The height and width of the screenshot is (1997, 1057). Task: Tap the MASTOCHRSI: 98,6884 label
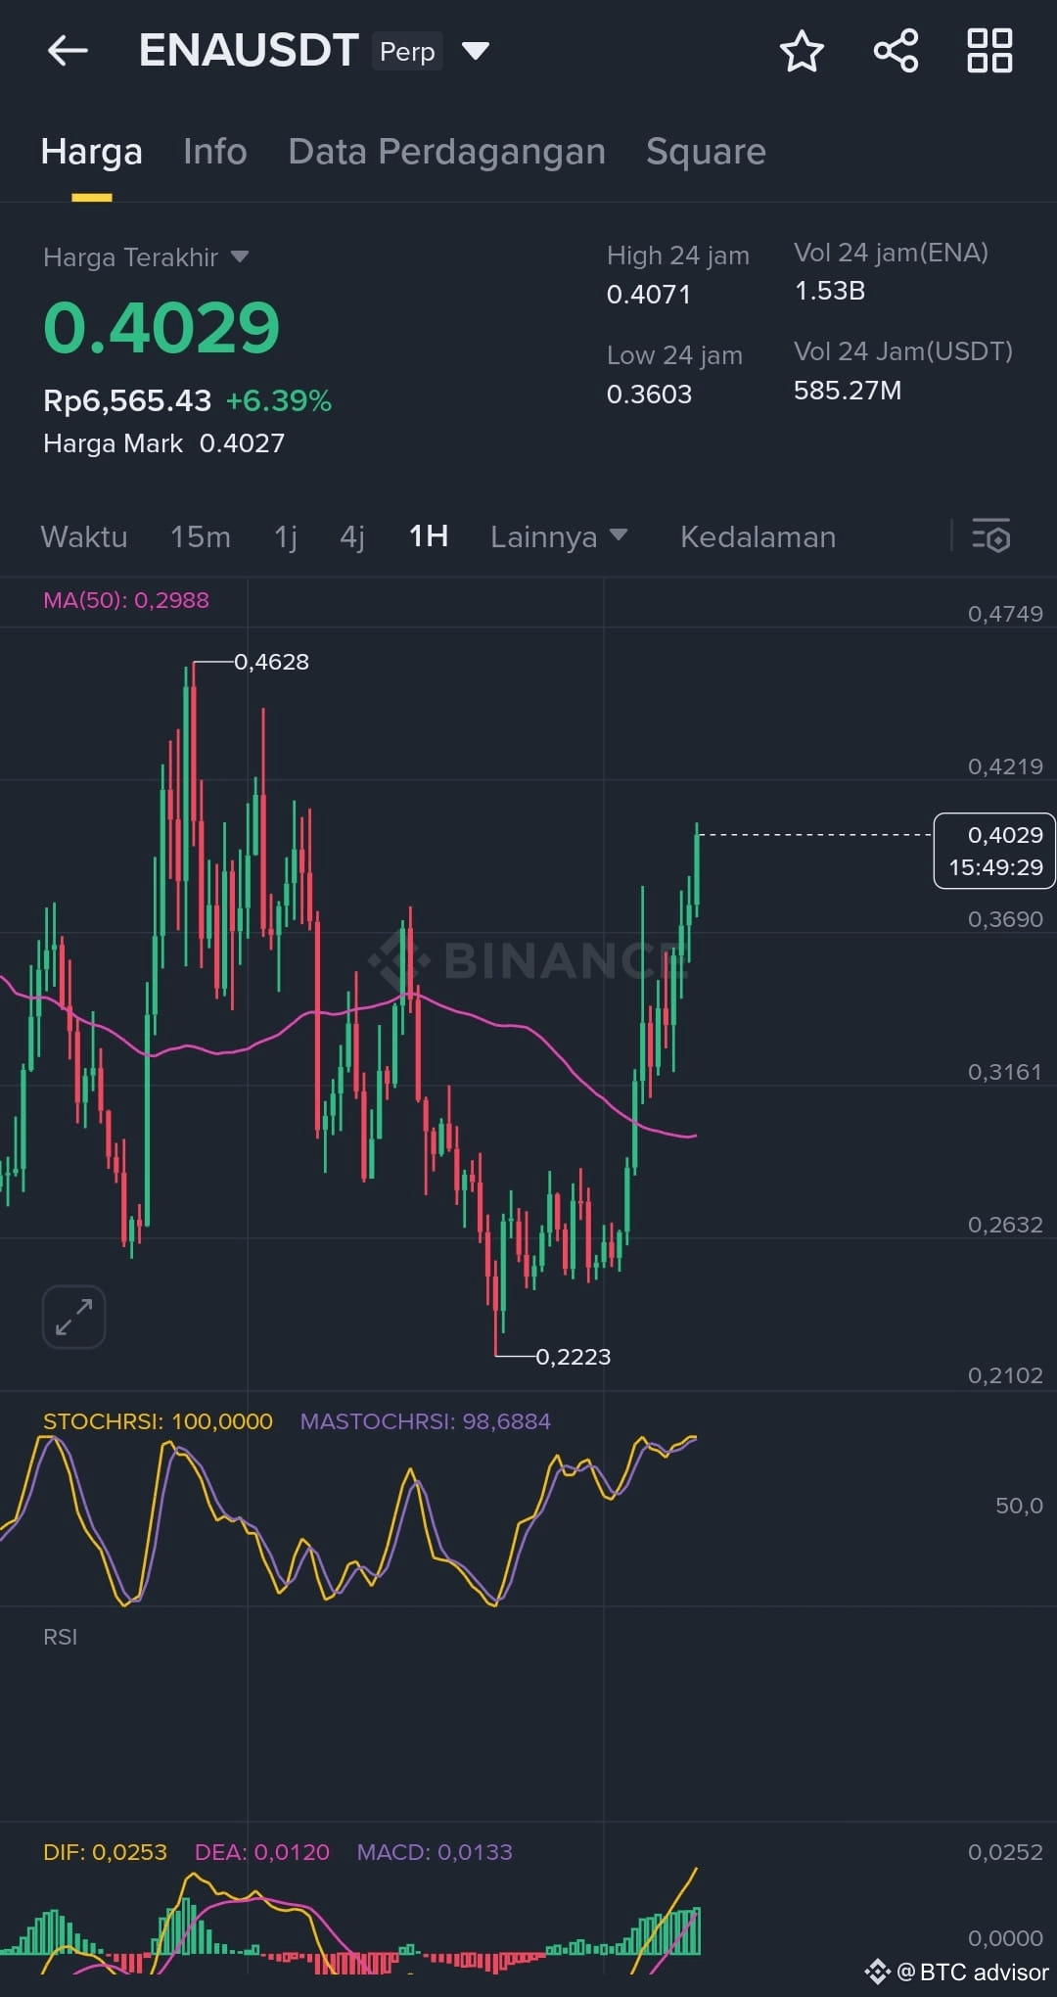tap(426, 1421)
